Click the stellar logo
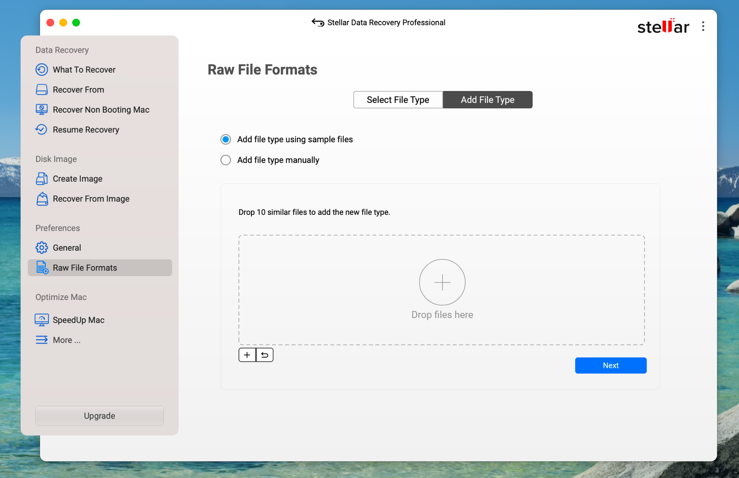 (663, 26)
